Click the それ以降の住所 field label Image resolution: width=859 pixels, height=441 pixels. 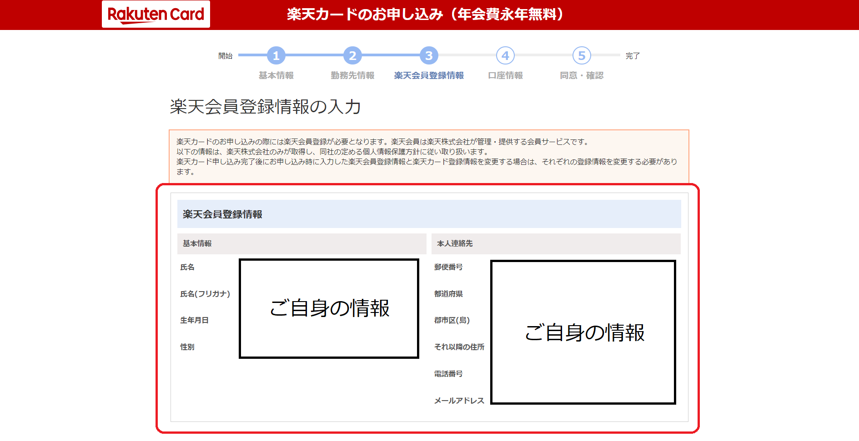click(459, 347)
